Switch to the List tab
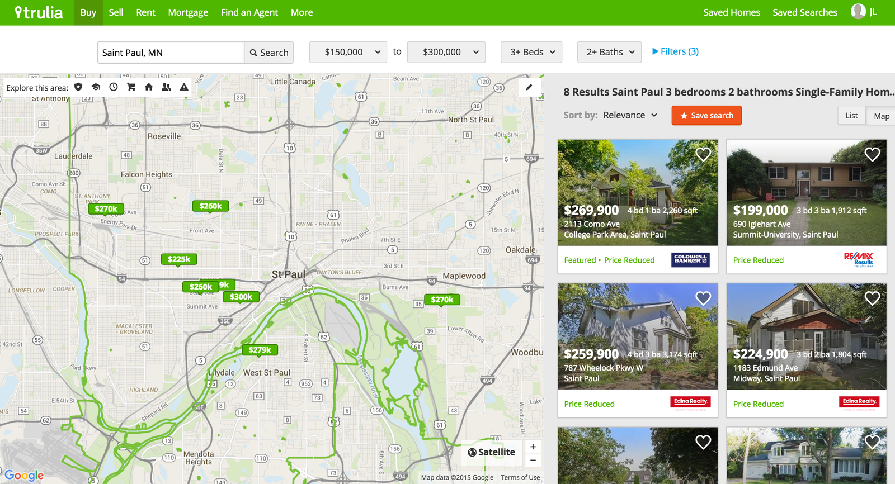 (851, 116)
